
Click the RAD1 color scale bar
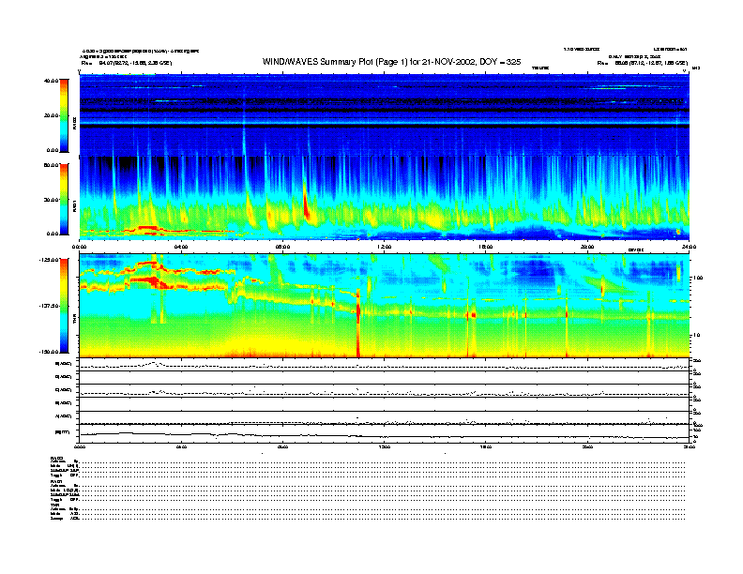click(x=64, y=200)
